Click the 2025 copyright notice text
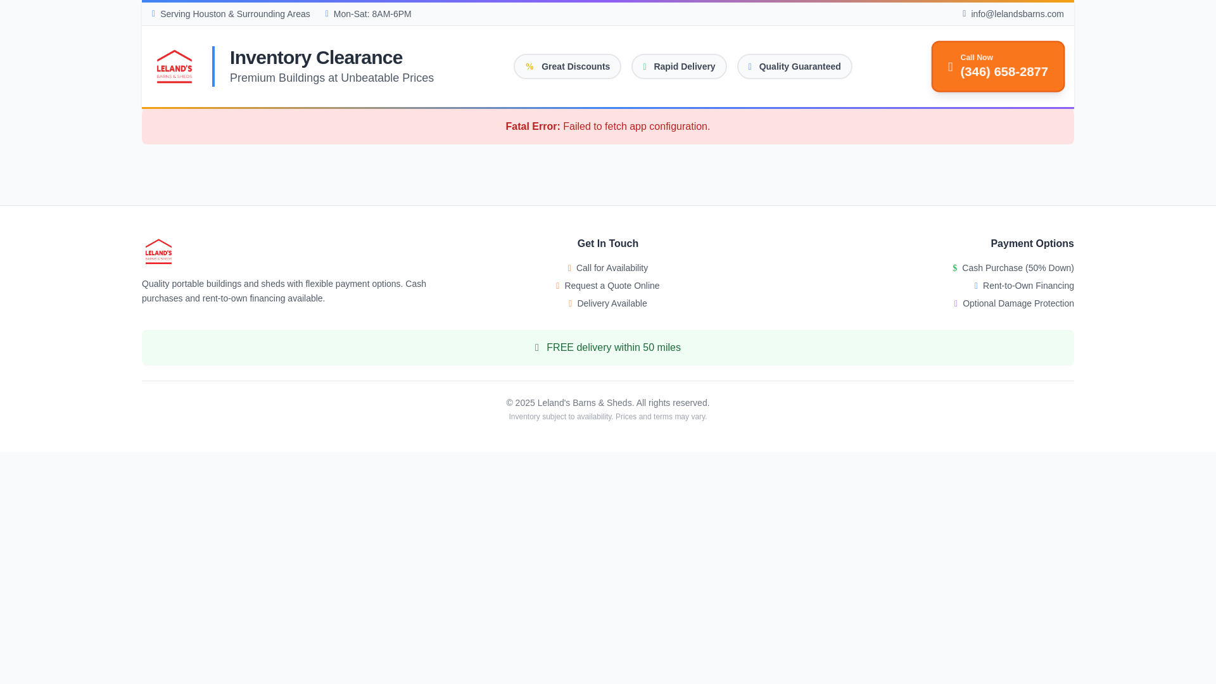 coord(608,403)
